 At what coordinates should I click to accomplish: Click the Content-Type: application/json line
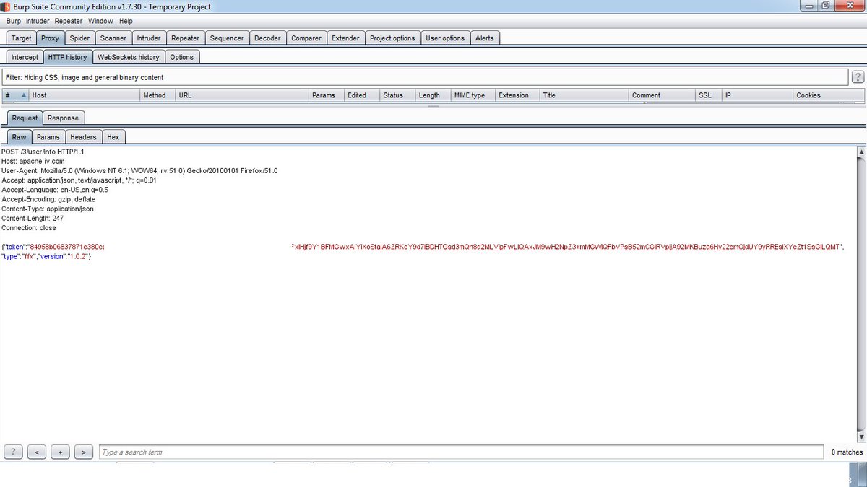pyautogui.click(x=48, y=209)
